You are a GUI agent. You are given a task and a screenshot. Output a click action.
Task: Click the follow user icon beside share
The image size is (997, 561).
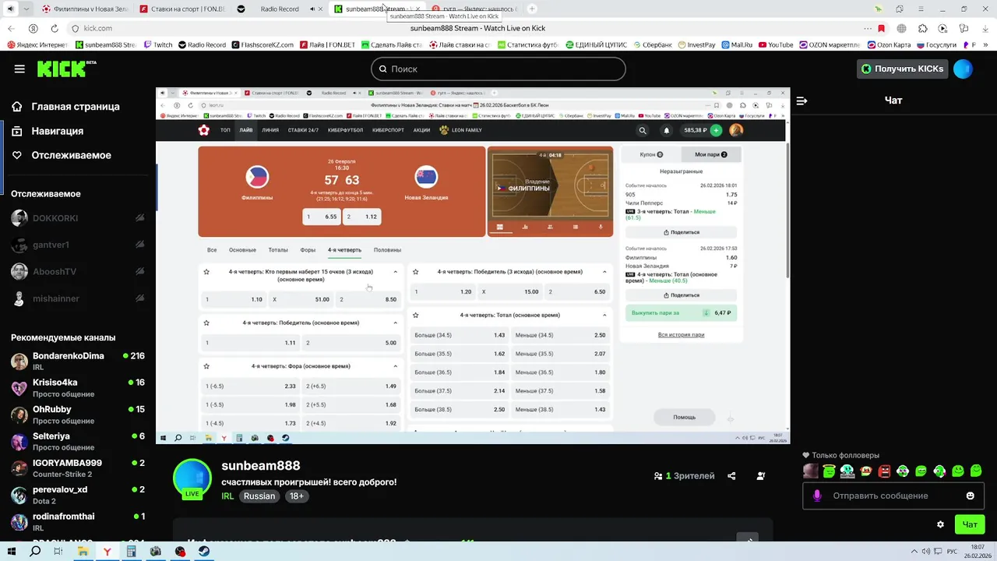[x=761, y=476]
